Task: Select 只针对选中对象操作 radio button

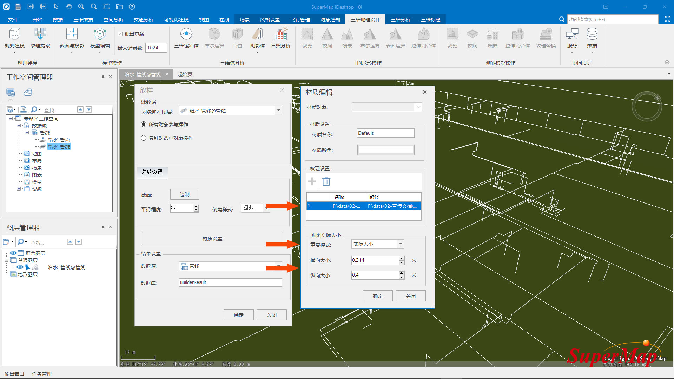Action: click(144, 138)
